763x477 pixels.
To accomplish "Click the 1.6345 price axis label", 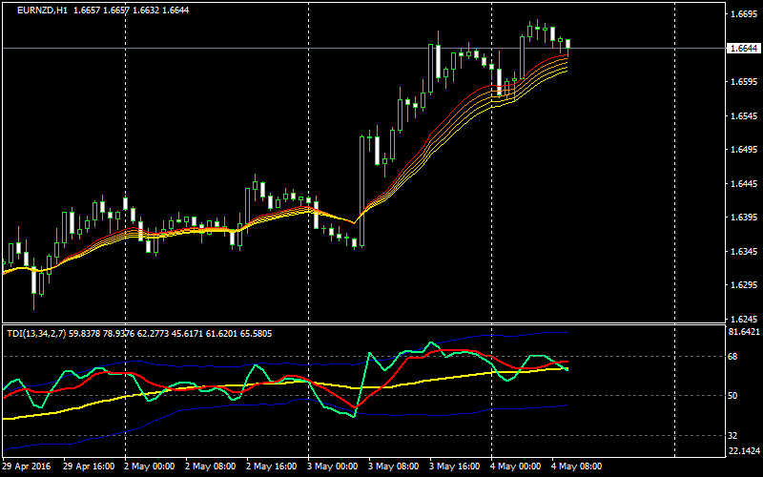I will point(745,251).
